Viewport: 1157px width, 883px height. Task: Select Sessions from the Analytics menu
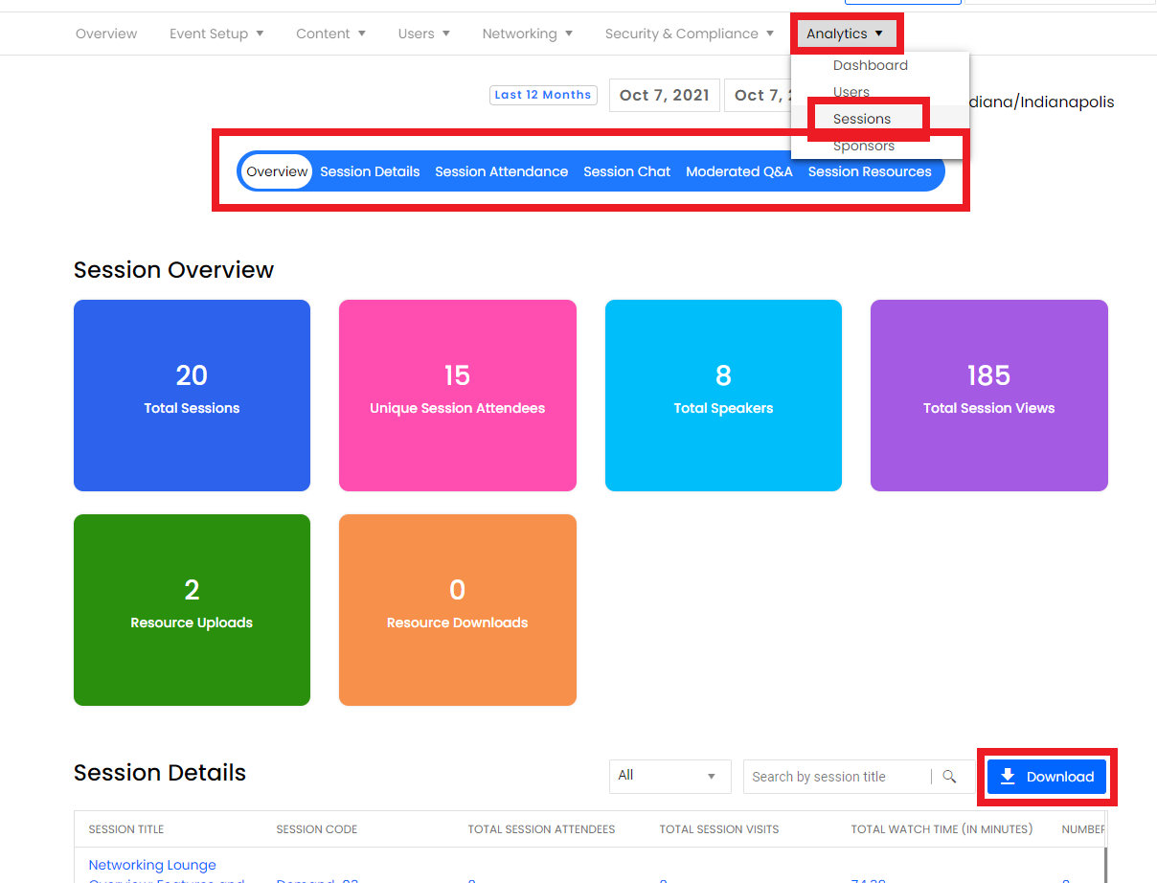[x=861, y=118]
